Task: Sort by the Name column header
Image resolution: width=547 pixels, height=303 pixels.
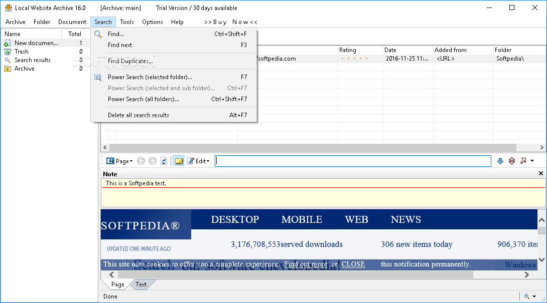Action: (x=32, y=34)
